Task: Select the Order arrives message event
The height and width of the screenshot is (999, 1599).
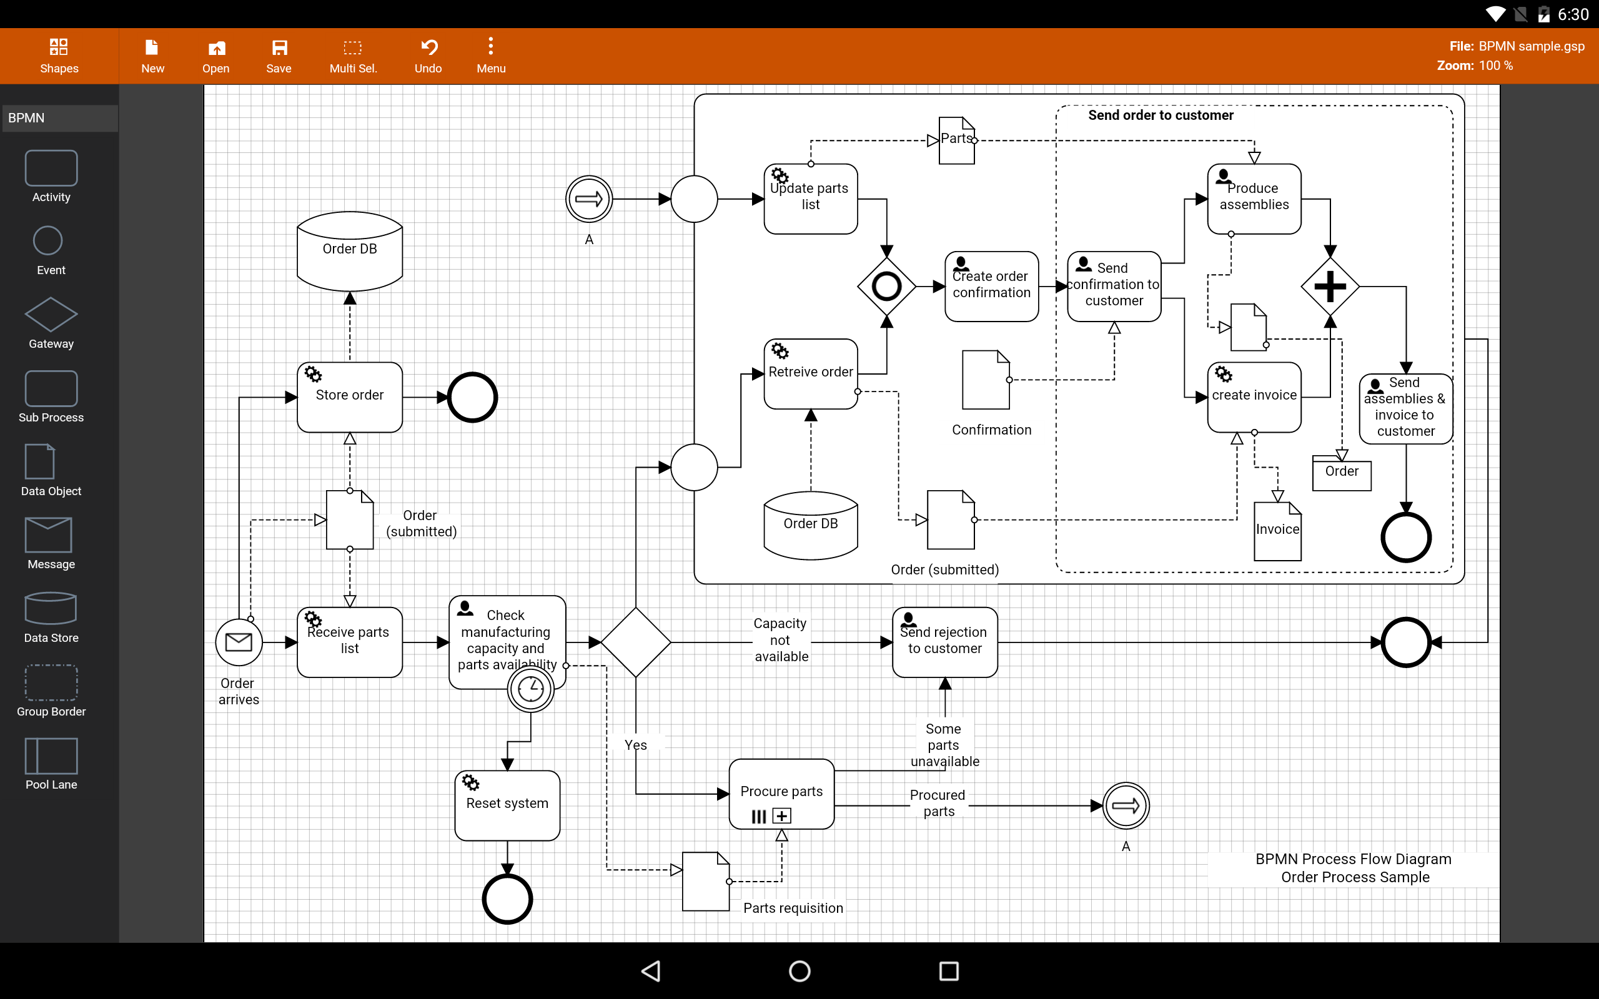Action: click(239, 642)
